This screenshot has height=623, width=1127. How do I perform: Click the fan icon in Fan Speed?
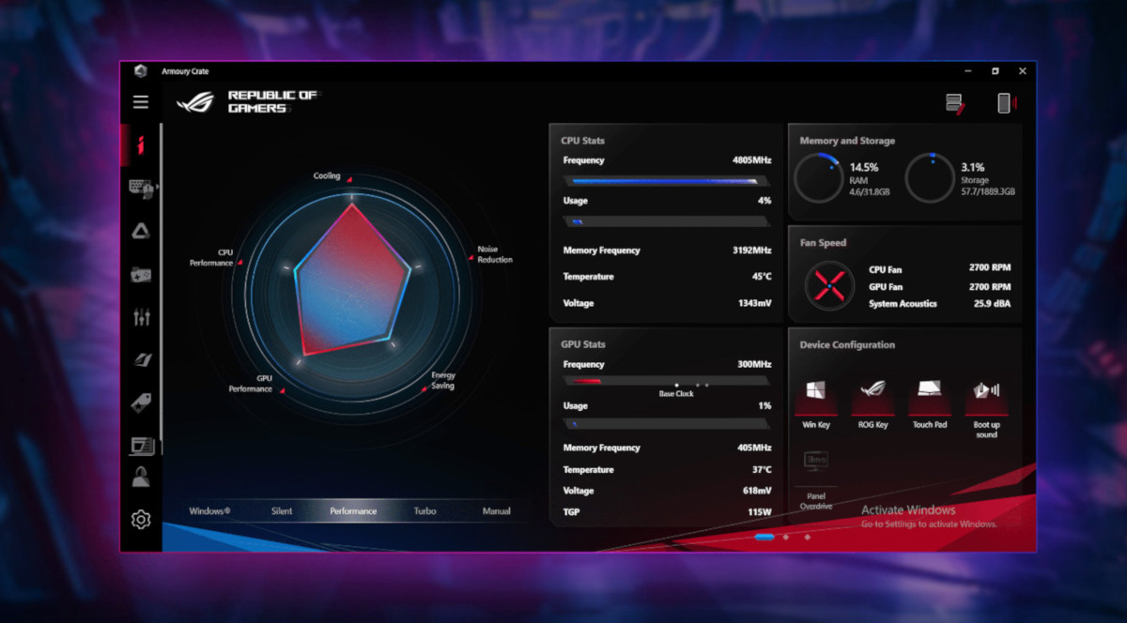pos(829,285)
